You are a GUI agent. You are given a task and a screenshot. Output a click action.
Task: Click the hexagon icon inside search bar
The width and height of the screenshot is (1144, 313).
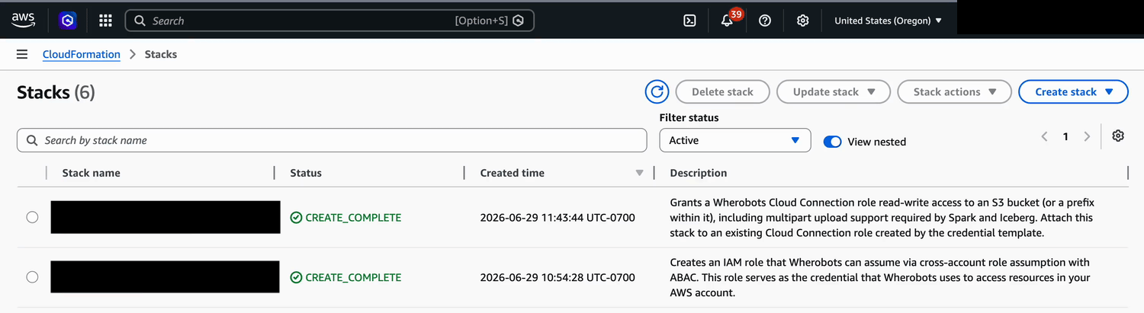point(518,21)
